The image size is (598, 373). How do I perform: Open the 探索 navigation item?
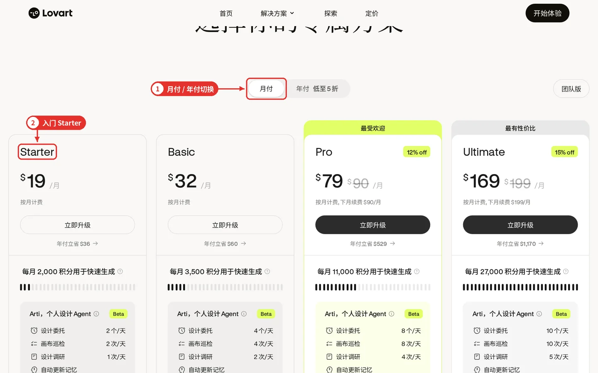[x=331, y=13]
